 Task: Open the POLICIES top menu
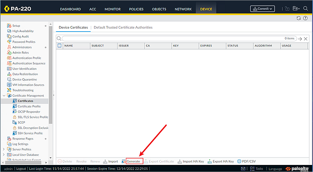coord(136,9)
